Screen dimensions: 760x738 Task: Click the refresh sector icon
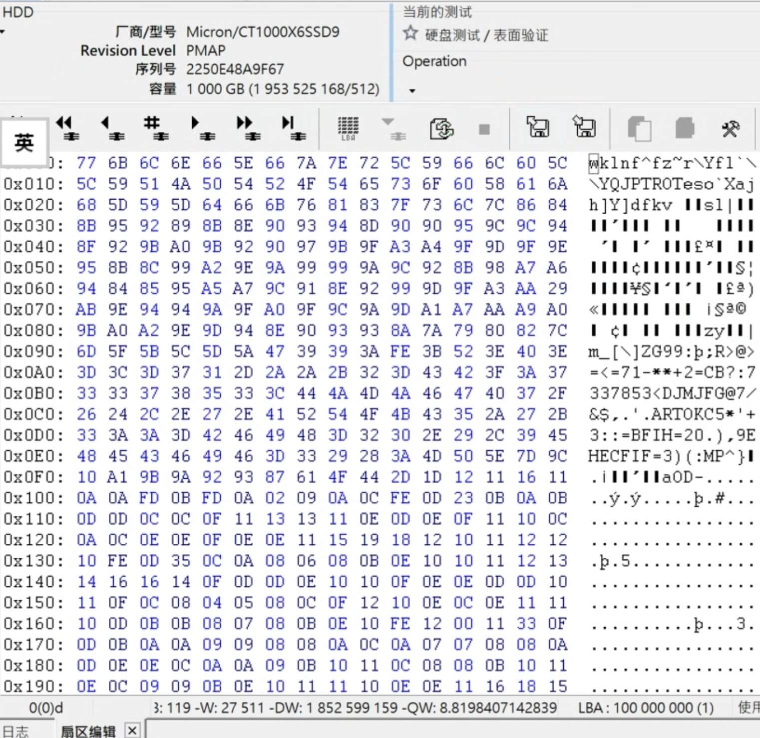coord(441,129)
